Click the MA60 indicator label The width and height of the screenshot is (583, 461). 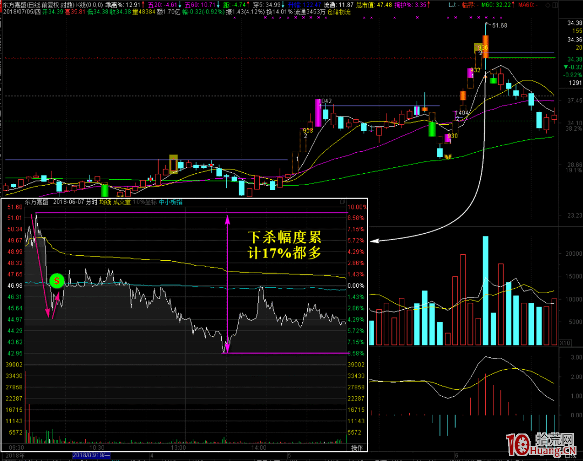(x=528, y=5)
